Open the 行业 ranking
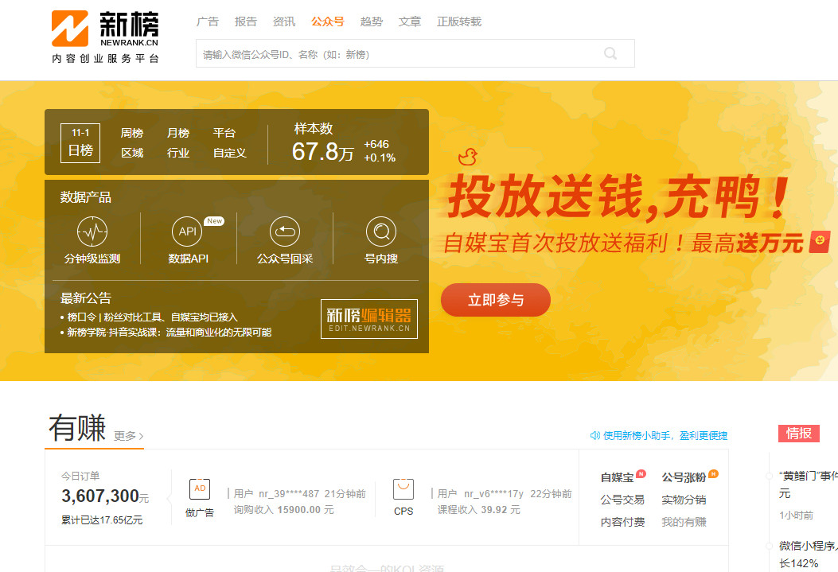The width and height of the screenshot is (838, 572). point(178,154)
